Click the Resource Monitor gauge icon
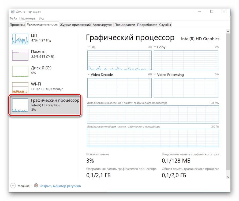Image resolution: width=239 pixels, height=201 pixels. [x=36, y=185]
